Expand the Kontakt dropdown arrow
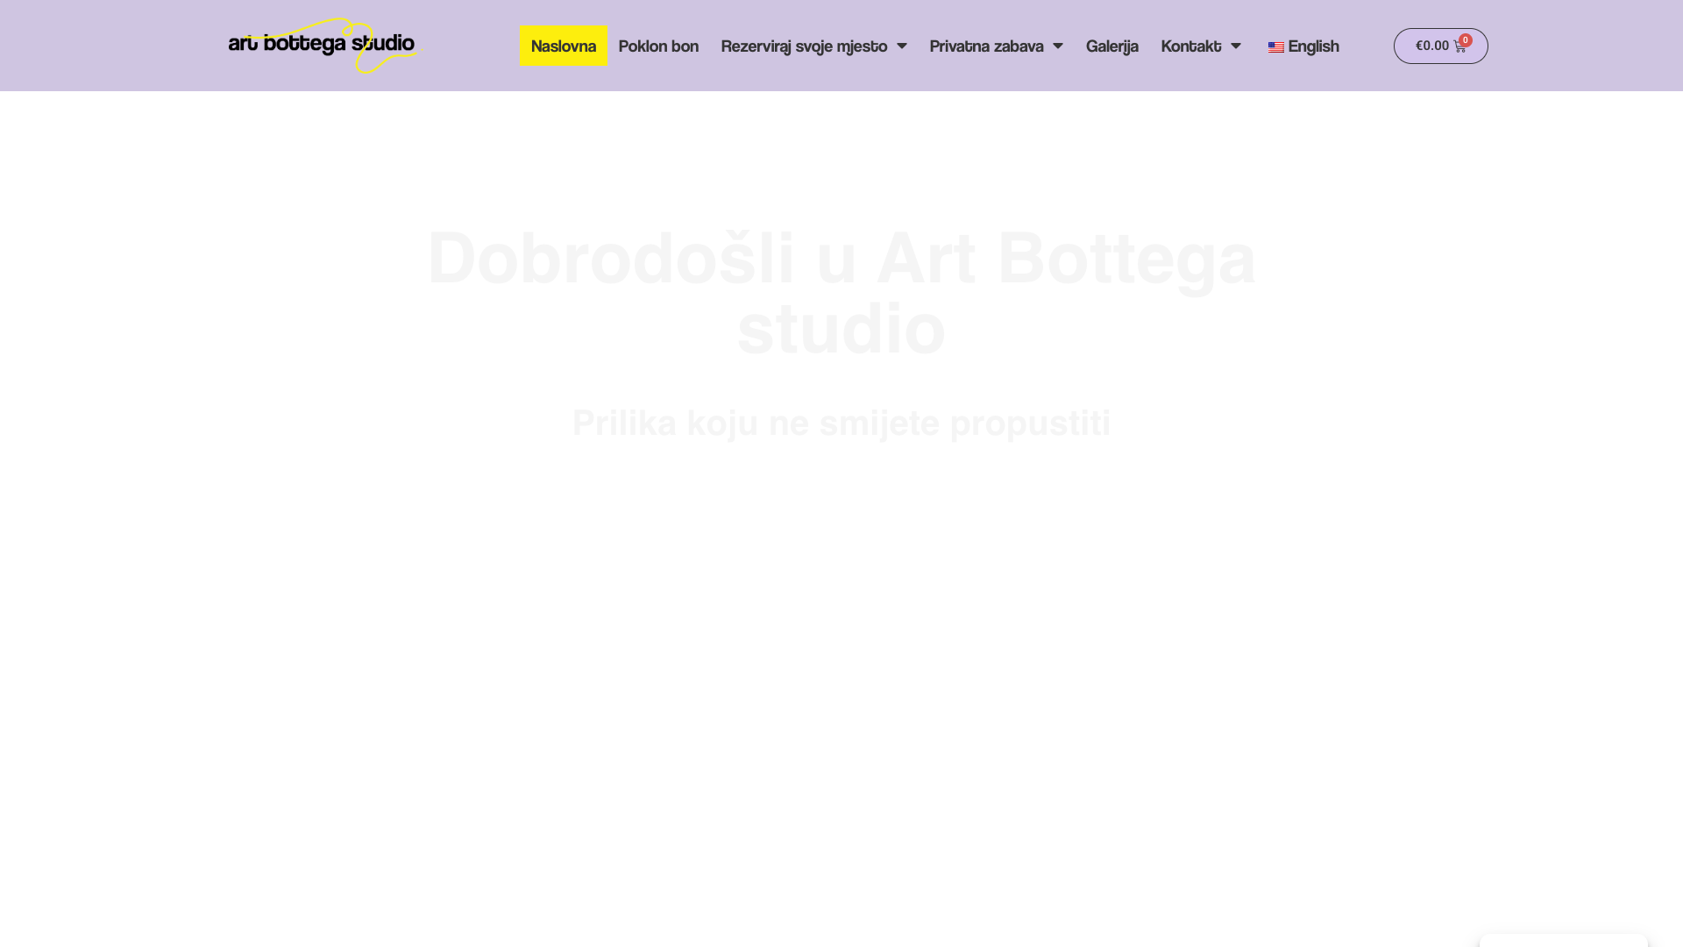 1236,46
